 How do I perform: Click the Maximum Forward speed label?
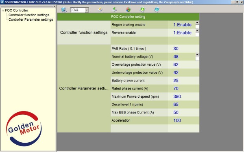[x=135, y=96]
